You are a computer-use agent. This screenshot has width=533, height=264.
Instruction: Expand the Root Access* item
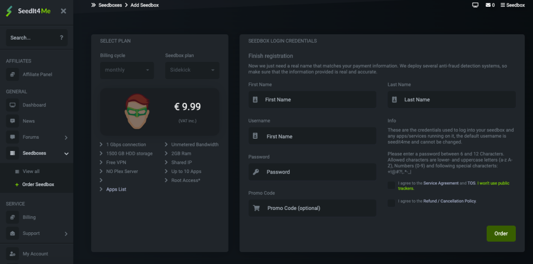(x=183, y=180)
